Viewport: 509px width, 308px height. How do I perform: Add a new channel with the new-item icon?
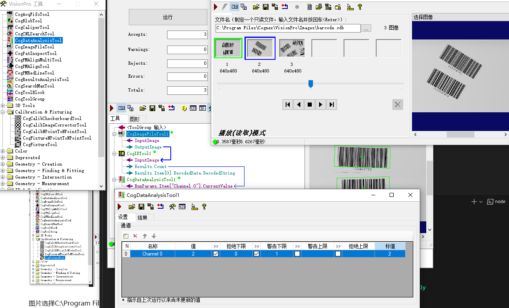pos(126,236)
